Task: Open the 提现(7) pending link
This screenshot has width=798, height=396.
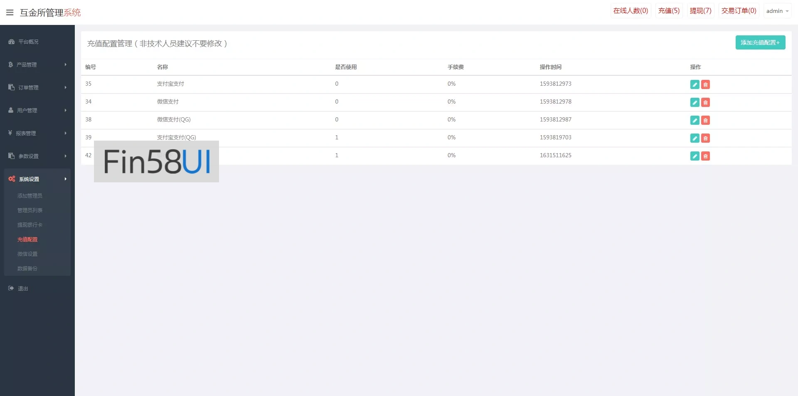Action: click(x=700, y=11)
